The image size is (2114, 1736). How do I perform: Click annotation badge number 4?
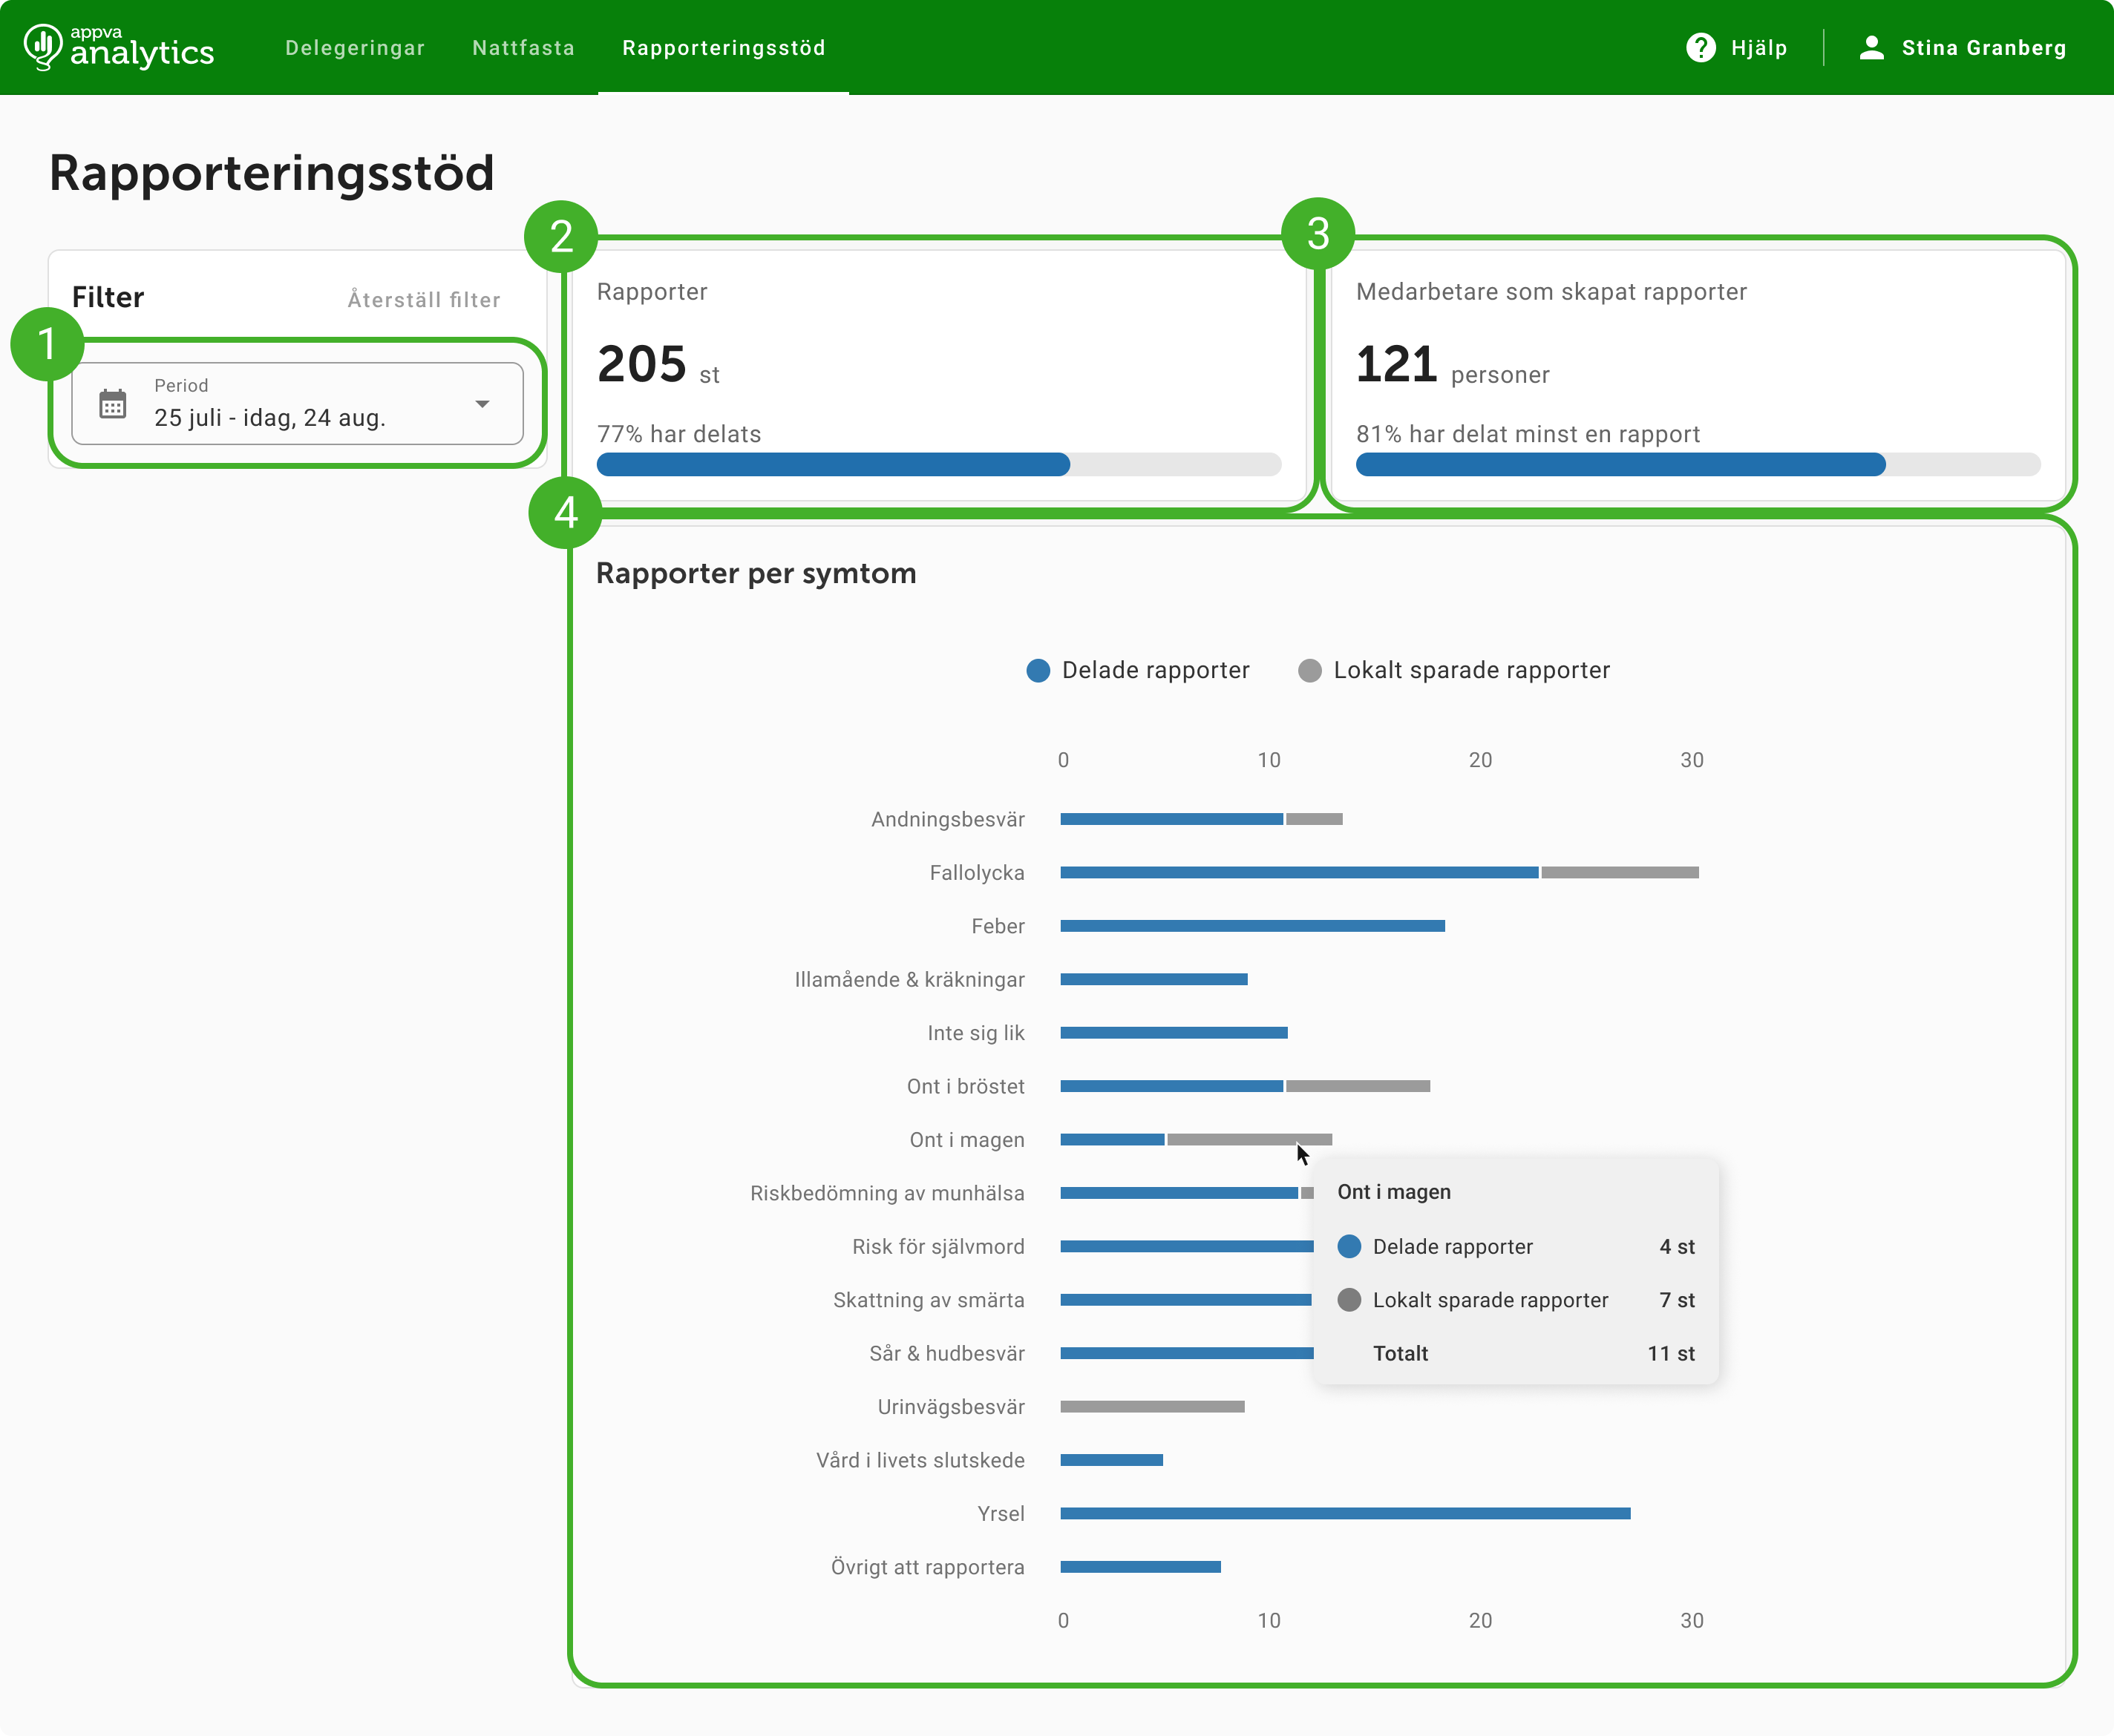pyautogui.click(x=566, y=512)
